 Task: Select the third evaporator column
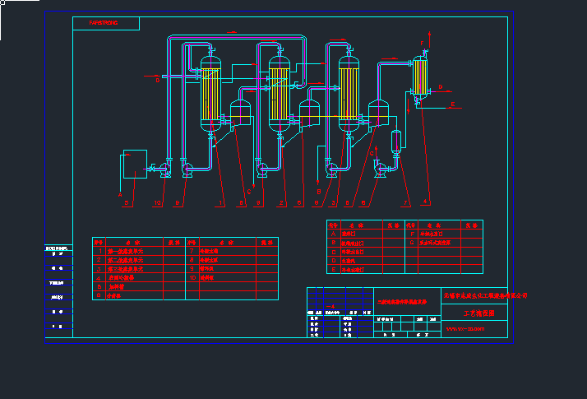pos(349,90)
